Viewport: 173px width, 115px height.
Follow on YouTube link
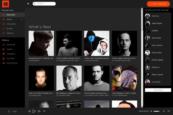point(10,58)
